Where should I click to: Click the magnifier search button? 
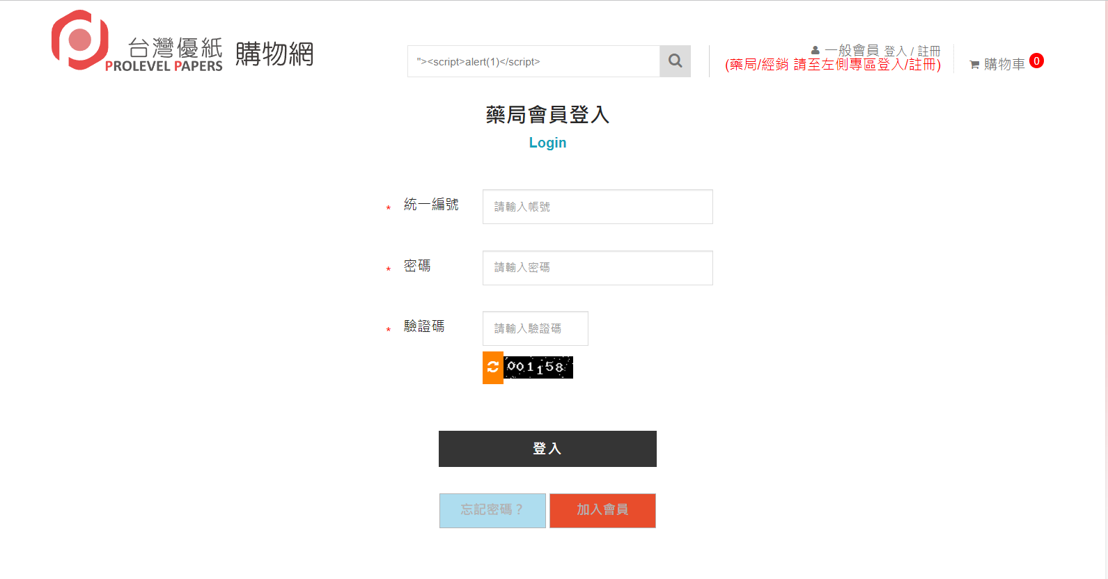coord(675,61)
